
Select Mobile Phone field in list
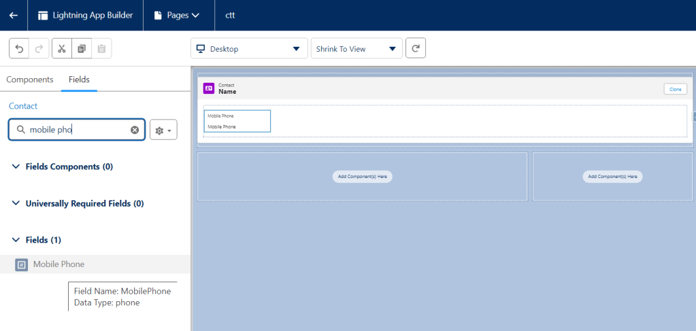click(x=59, y=264)
